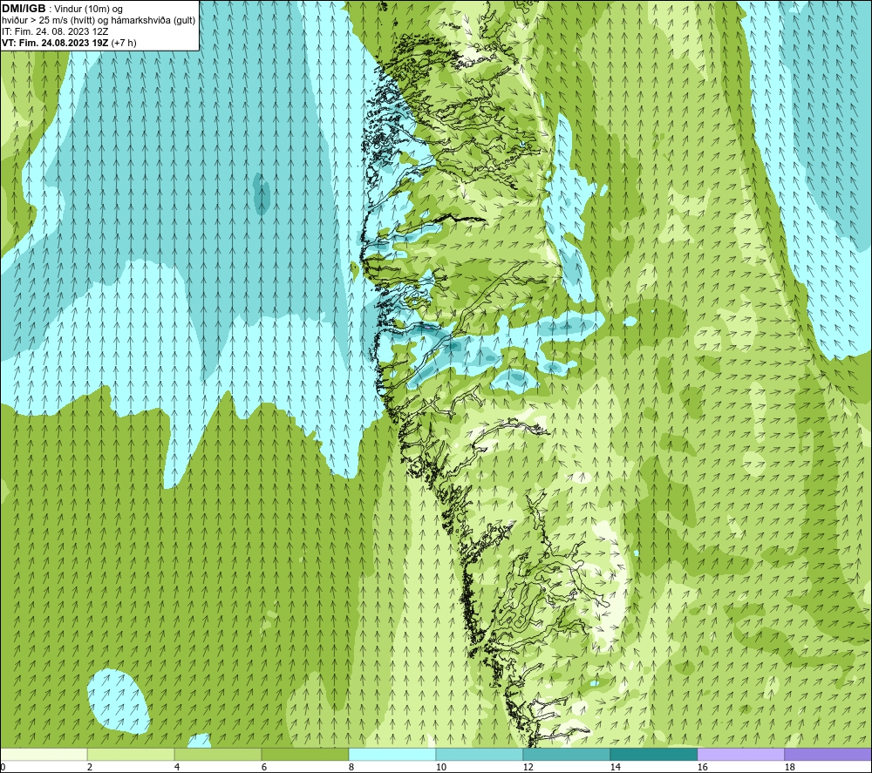Click the legend scale value "12"
Image resolution: width=872 pixels, height=773 pixels.
(x=528, y=768)
